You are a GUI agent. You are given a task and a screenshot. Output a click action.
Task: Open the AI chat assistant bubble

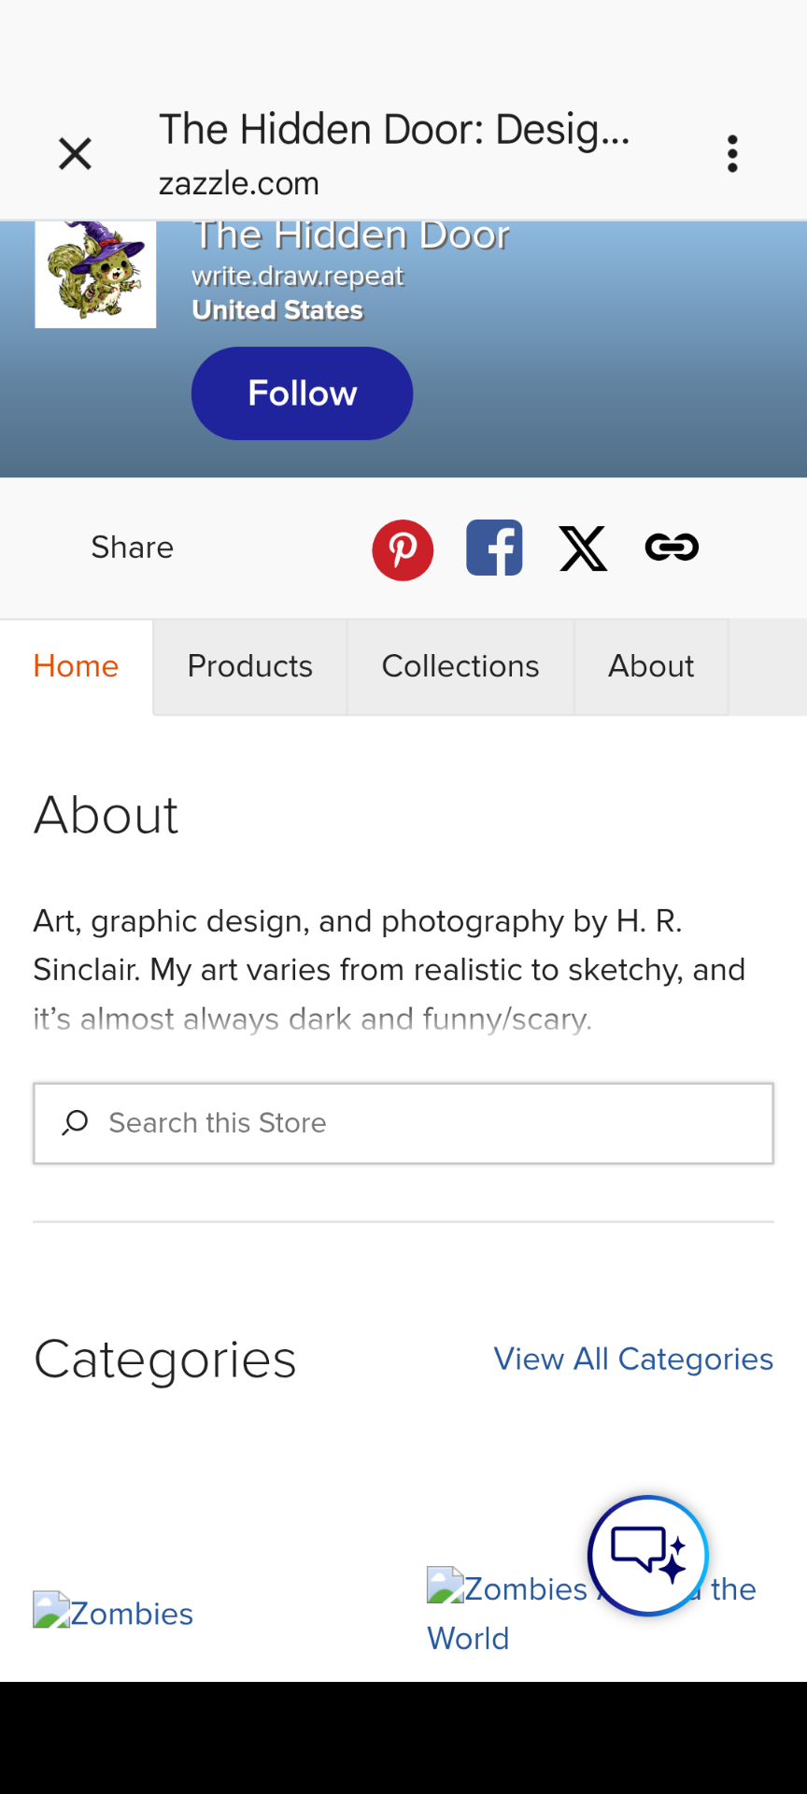pyautogui.click(x=648, y=1556)
